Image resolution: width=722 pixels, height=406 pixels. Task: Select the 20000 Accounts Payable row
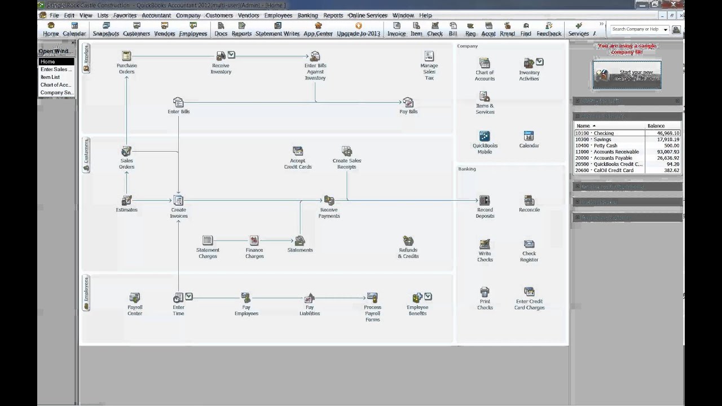(627, 158)
